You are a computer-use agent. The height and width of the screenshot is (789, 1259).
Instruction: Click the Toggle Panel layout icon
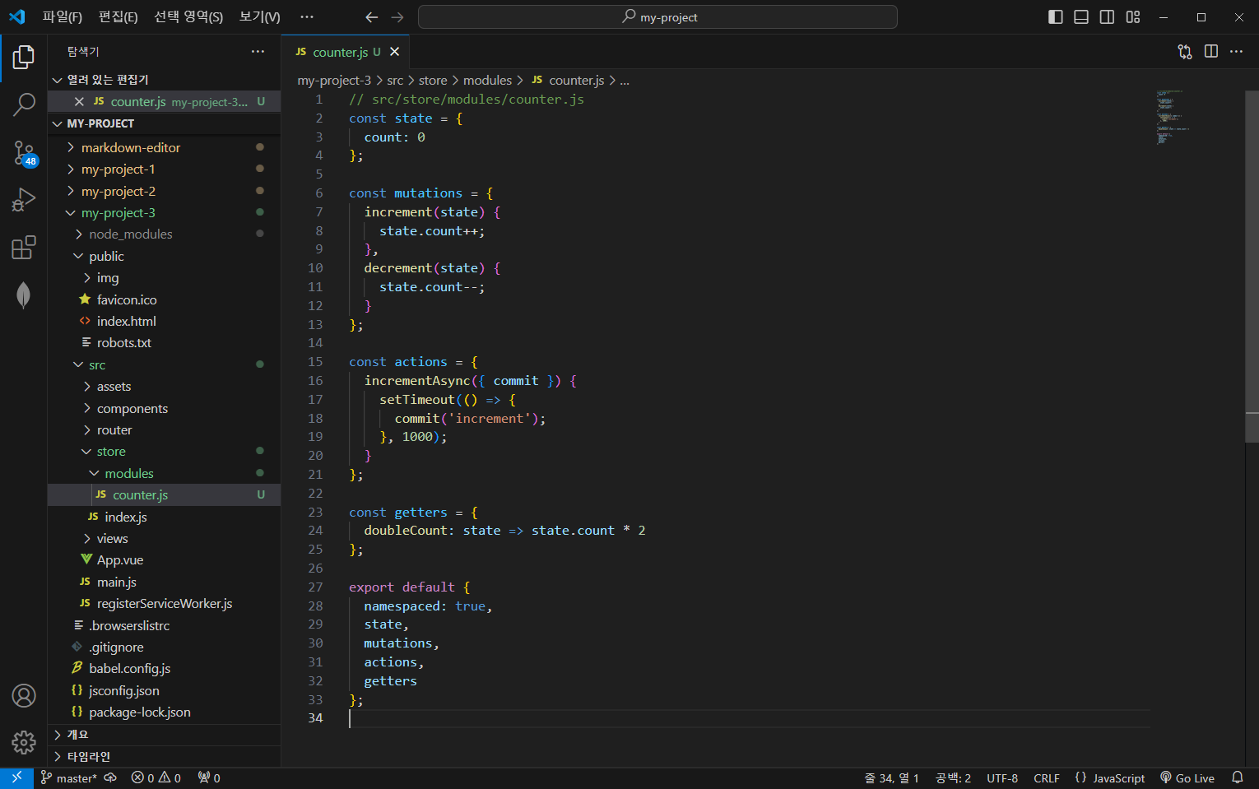coord(1080,16)
